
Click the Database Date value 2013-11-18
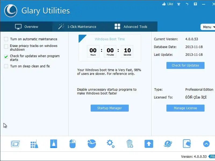(194, 47)
